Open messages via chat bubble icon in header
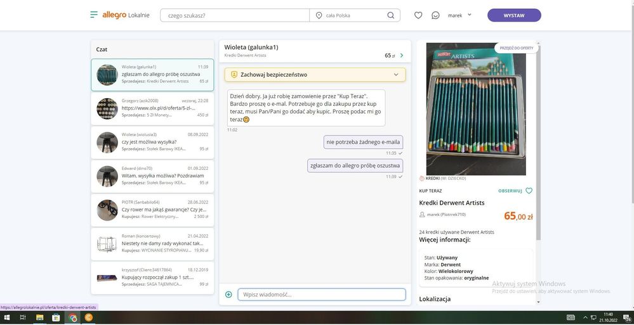The image size is (634, 325). click(435, 15)
